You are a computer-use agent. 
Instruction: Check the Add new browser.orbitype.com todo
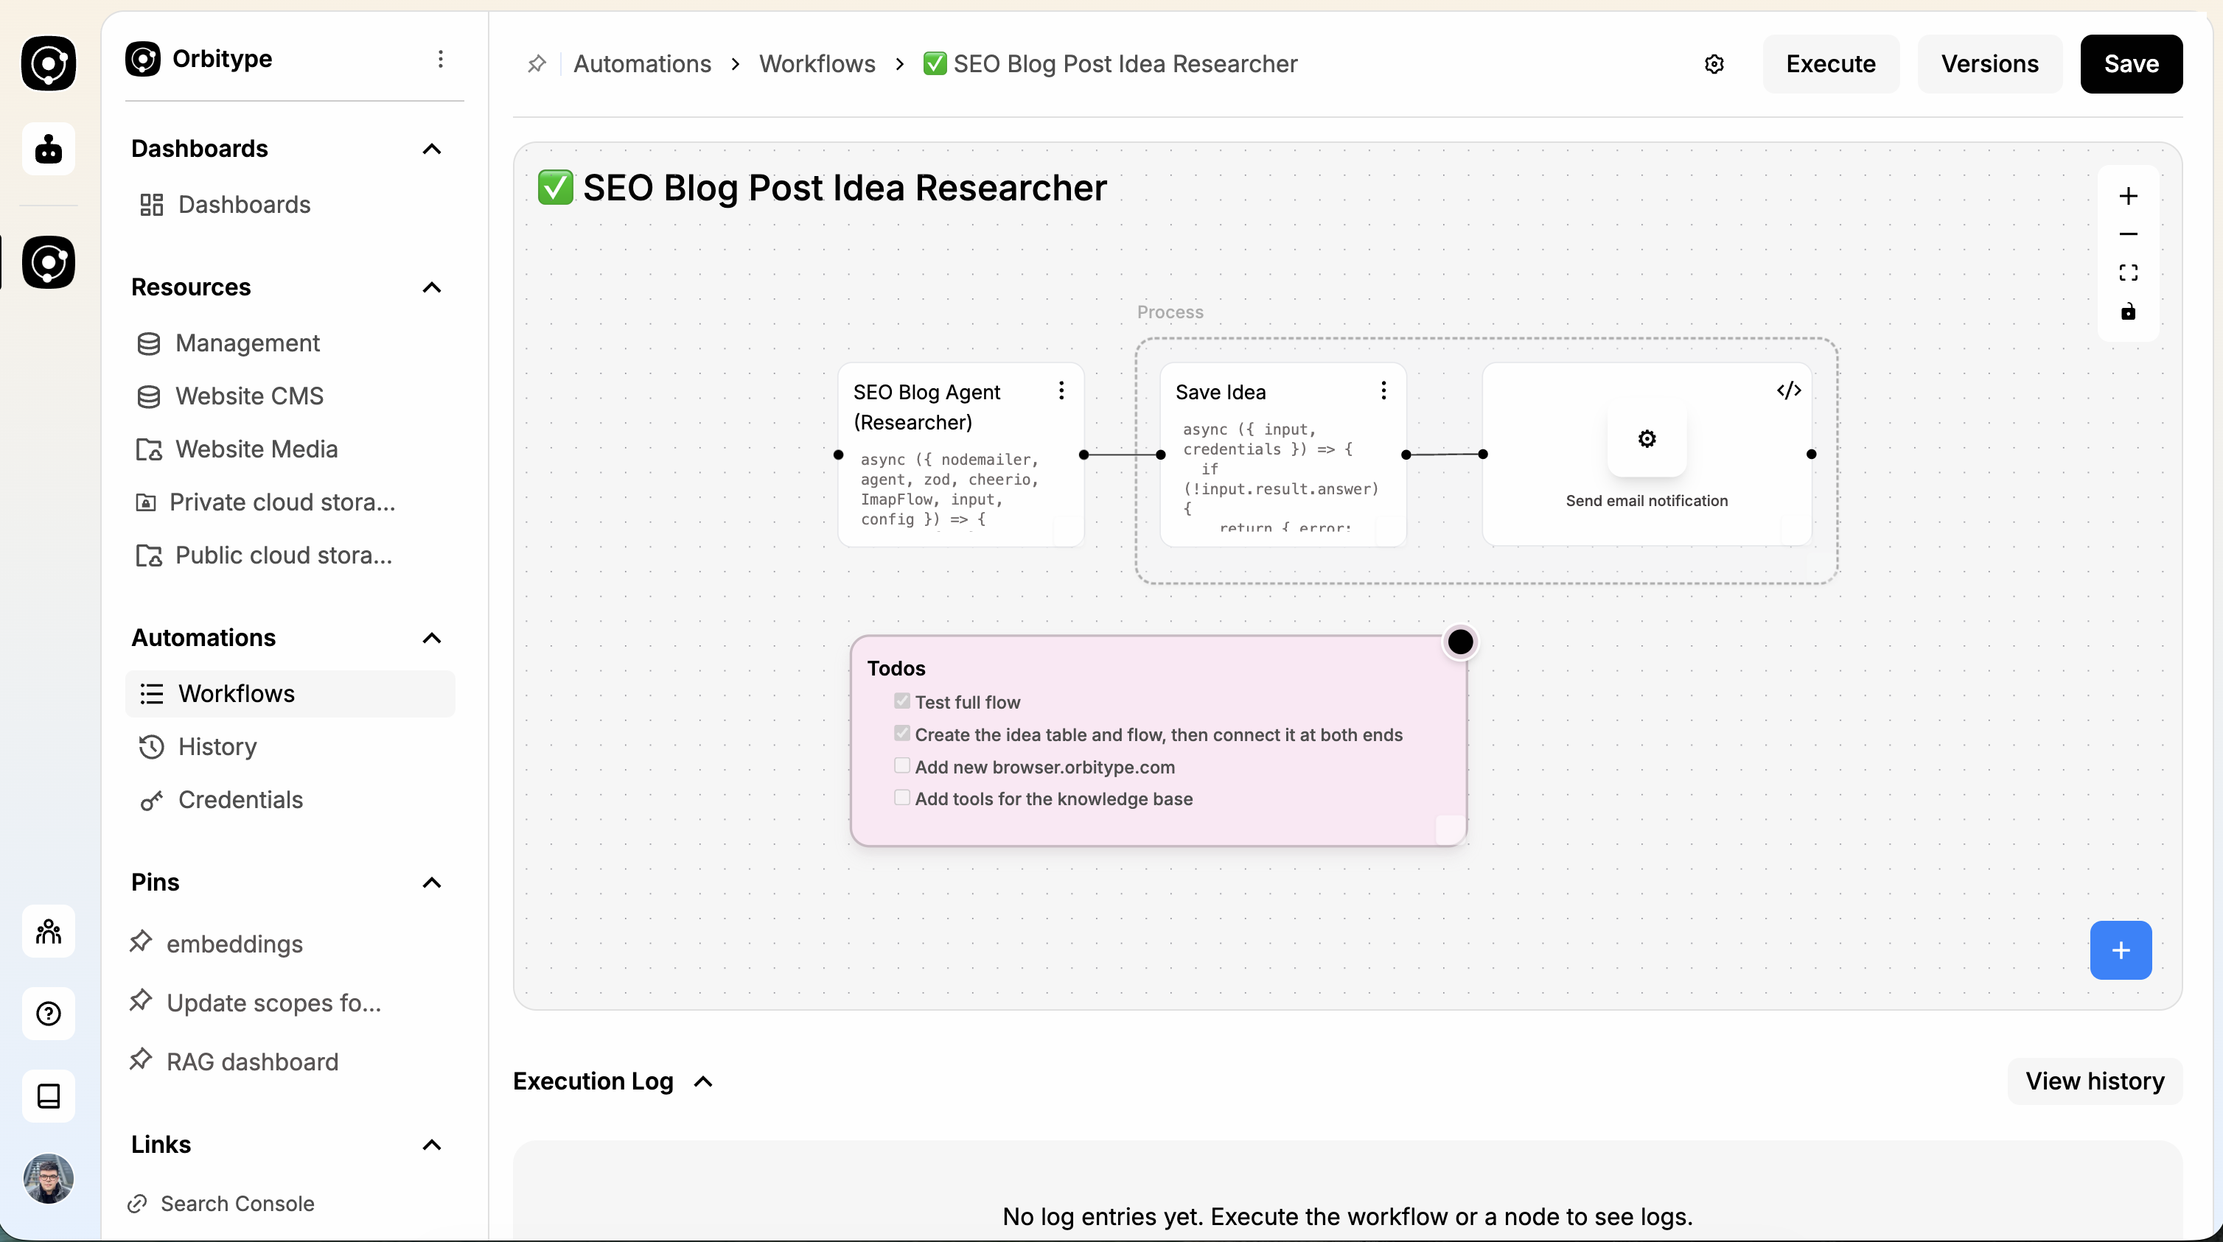(x=901, y=765)
